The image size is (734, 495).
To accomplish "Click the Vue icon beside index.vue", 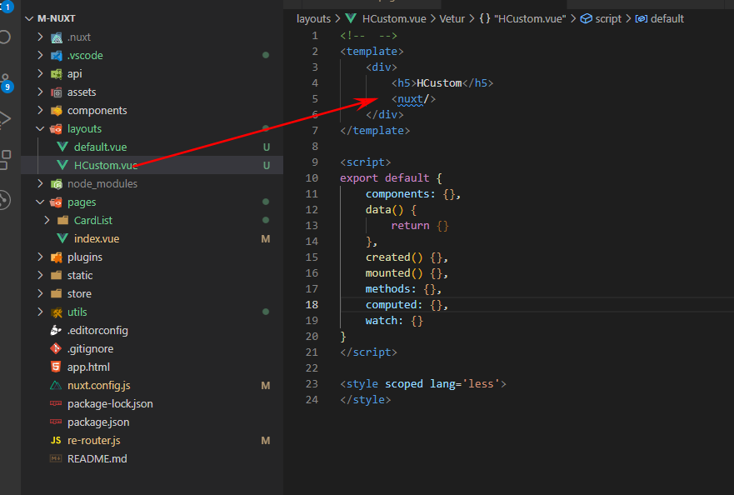I will (62, 239).
